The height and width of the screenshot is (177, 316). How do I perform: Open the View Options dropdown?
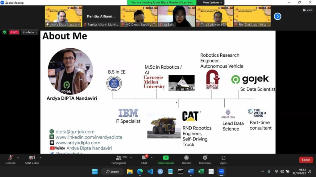point(212,2)
